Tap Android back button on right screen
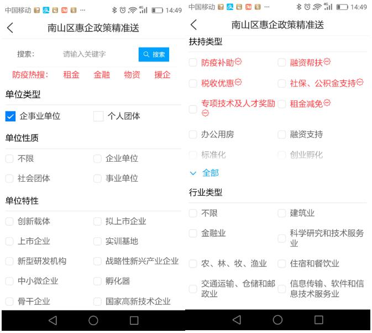This screenshot has height=333, width=372. [x=237, y=320]
